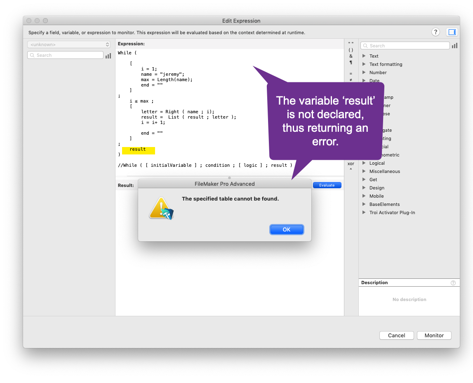The image size is (473, 383).
Task: Insert the not-equal operator
Action: (351, 79)
